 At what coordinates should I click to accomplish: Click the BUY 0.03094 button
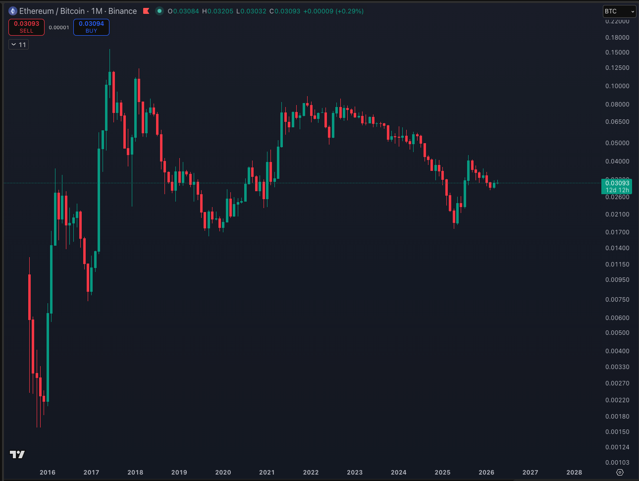(91, 27)
